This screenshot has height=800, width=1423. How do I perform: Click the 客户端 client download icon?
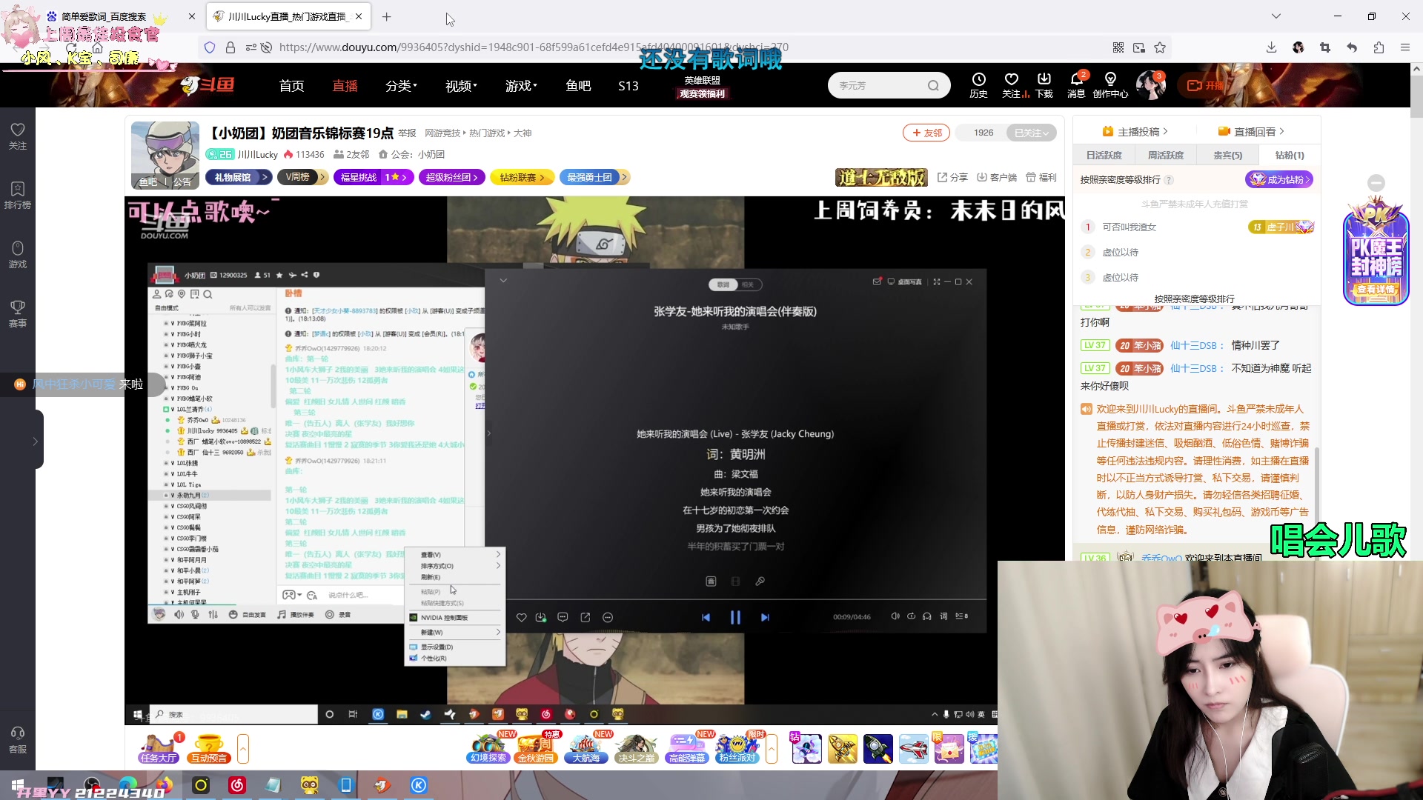tap(996, 177)
